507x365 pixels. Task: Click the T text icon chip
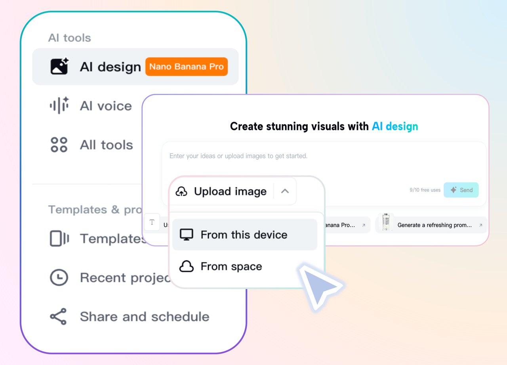[152, 222]
